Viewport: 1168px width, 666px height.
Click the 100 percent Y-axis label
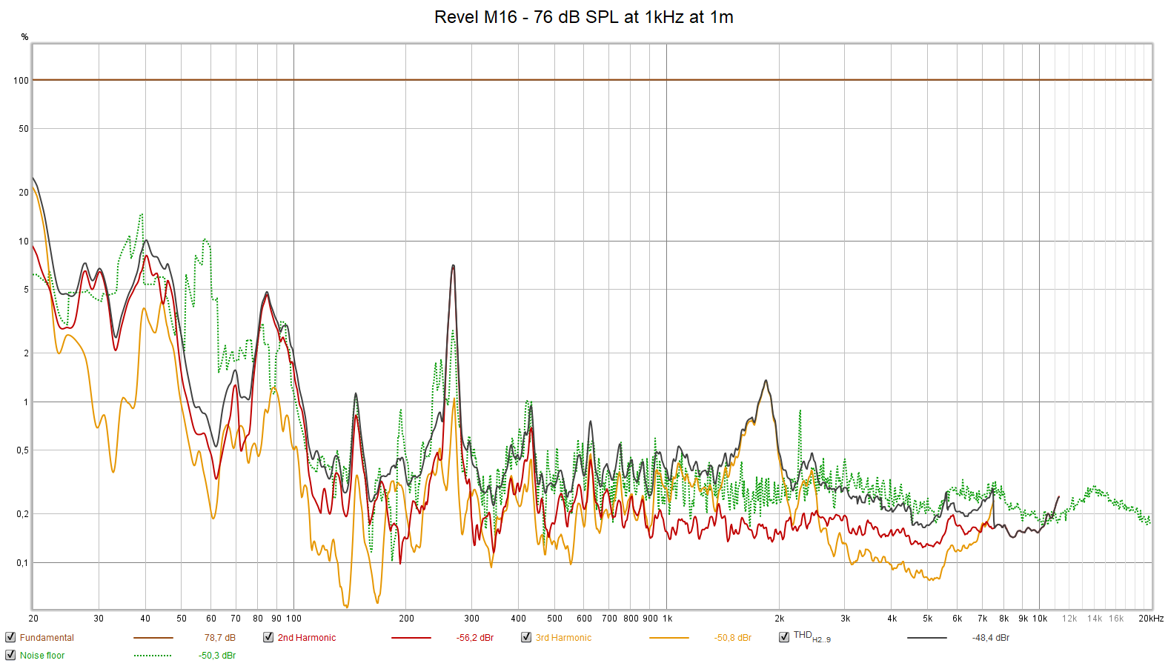[21, 81]
